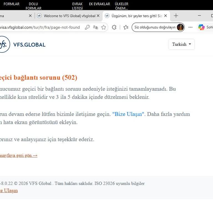The height and width of the screenshot is (213, 213).
Task: Switch to Welcome to VFS Global tab
Action: pos(68,16)
